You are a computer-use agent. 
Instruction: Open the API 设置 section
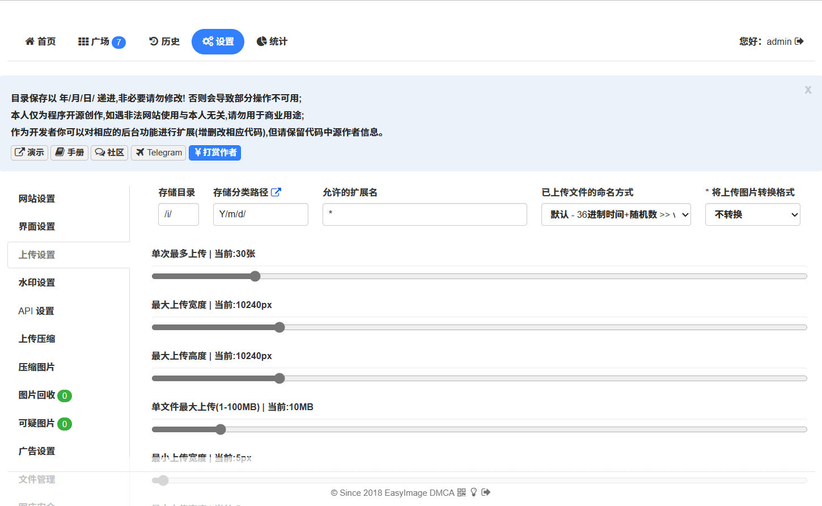point(36,311)
